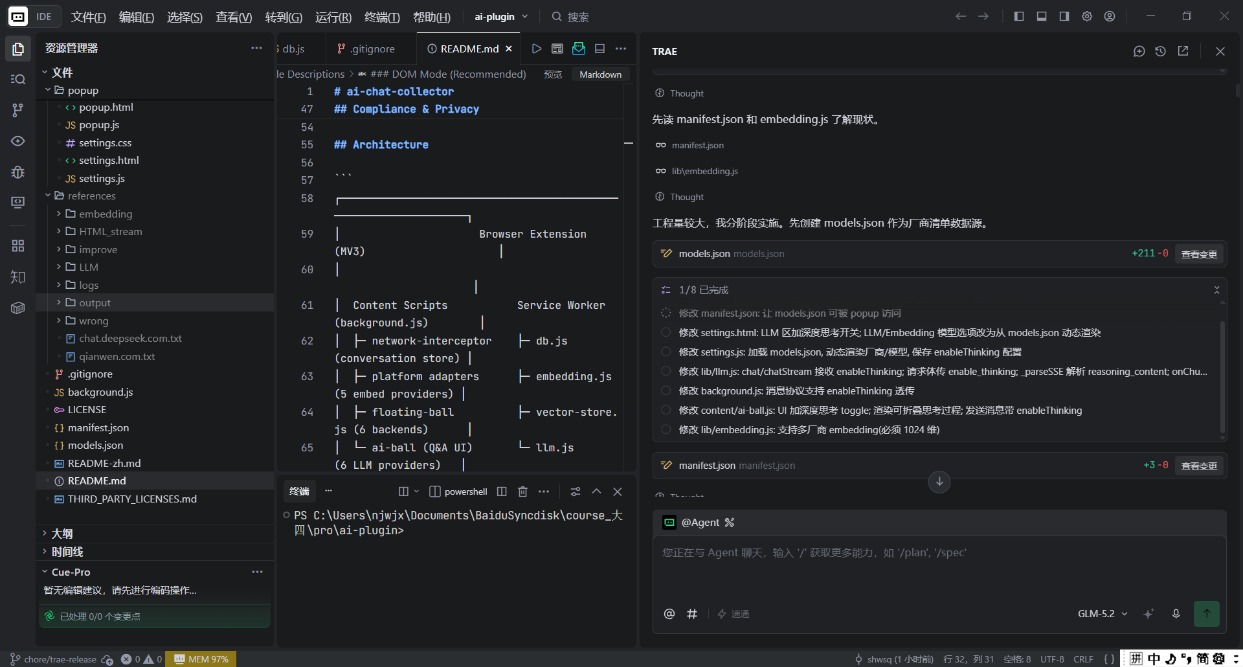This screenshot has height=667, width=1243.
Task: Toggle 速通 fast mode in chat input
Action: pyautogui.click(x=733, y=614)
